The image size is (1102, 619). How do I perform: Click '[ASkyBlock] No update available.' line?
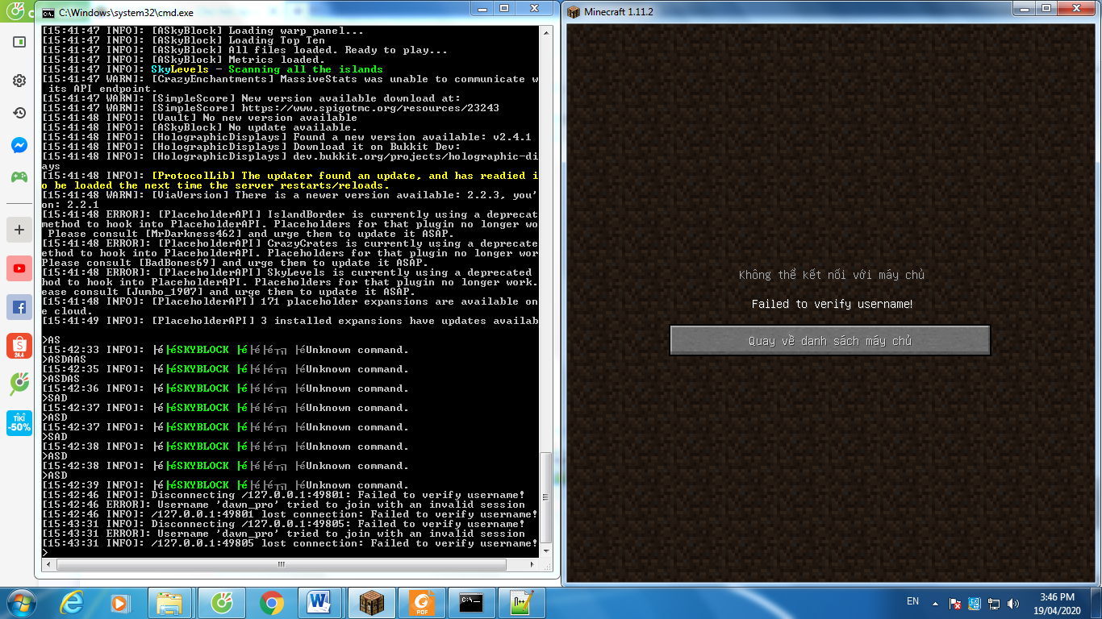199,127
